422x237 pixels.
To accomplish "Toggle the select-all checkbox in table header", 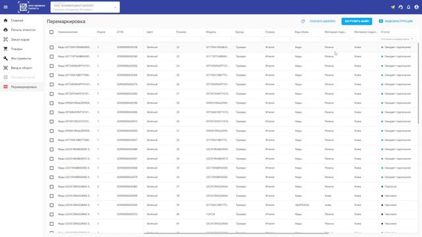I will point(51,32).
